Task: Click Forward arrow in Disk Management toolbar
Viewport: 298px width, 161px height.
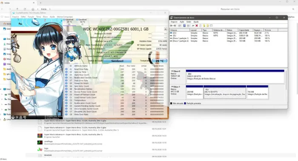Action: coord(175,26)
